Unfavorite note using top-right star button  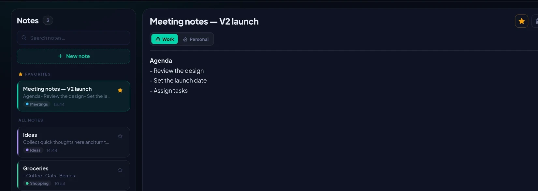click(x=521, y=21)
